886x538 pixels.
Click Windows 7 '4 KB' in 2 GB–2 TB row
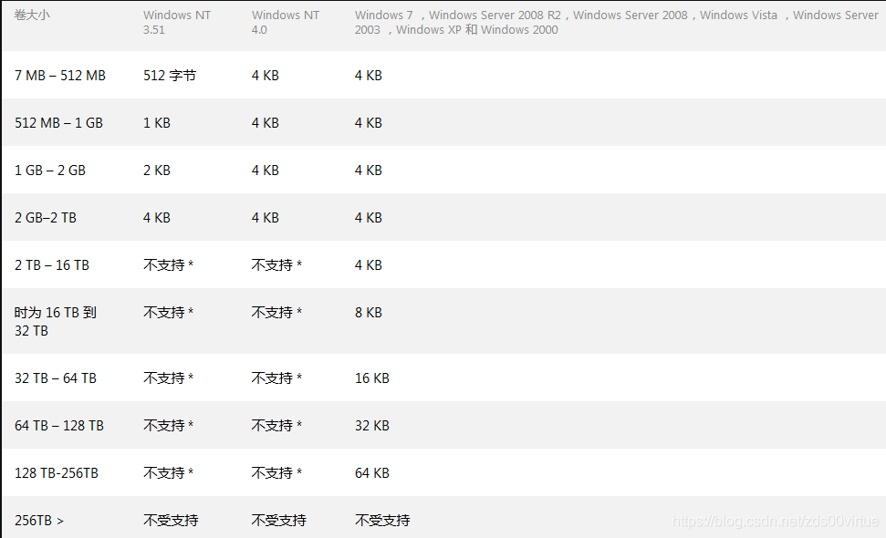click(369, 217)
